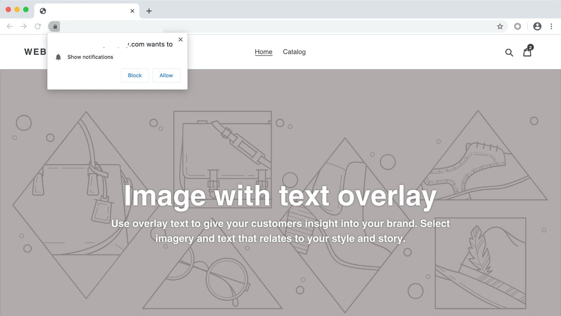Open the Chrome three-dot menu

click(x=551, y=26)
